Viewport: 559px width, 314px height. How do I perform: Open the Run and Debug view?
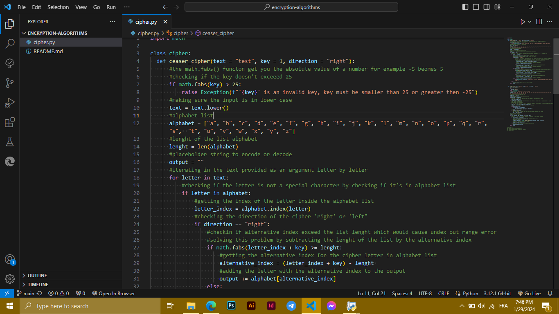click(10, 103)
